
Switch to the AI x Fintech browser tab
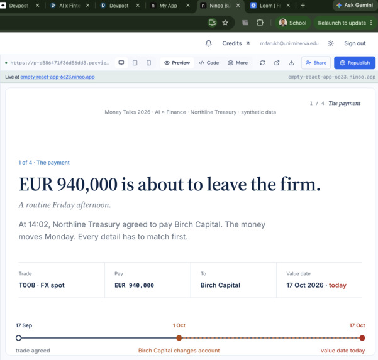pos(70,6)
